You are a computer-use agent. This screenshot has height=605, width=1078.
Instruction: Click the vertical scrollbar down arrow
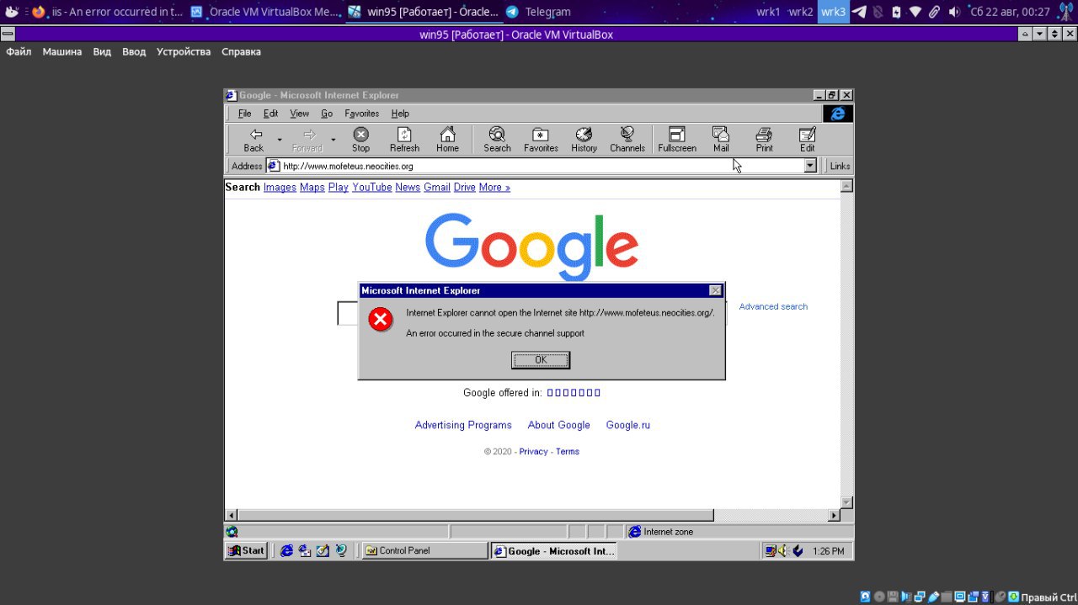point(847,502)
